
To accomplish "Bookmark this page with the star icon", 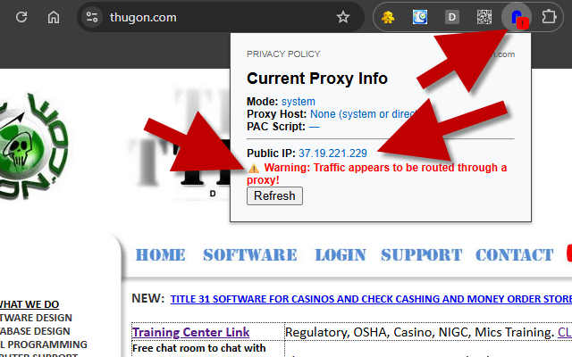I will 343,17.
